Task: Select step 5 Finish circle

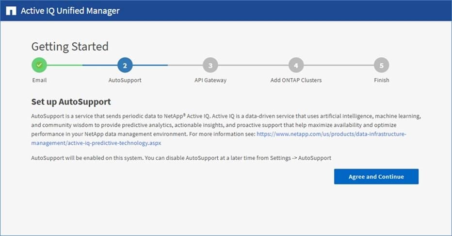Action: click(x=381, y=65)
